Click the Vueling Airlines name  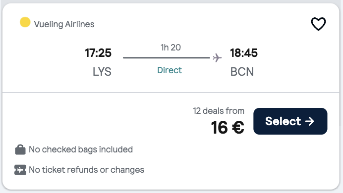tap(64, 24)
